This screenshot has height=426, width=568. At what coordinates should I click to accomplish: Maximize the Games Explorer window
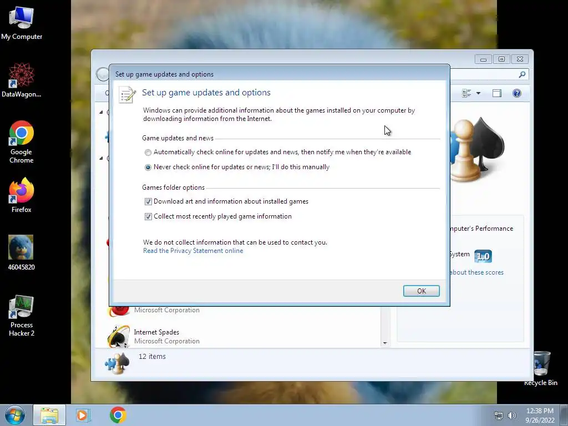click(501, 59)
